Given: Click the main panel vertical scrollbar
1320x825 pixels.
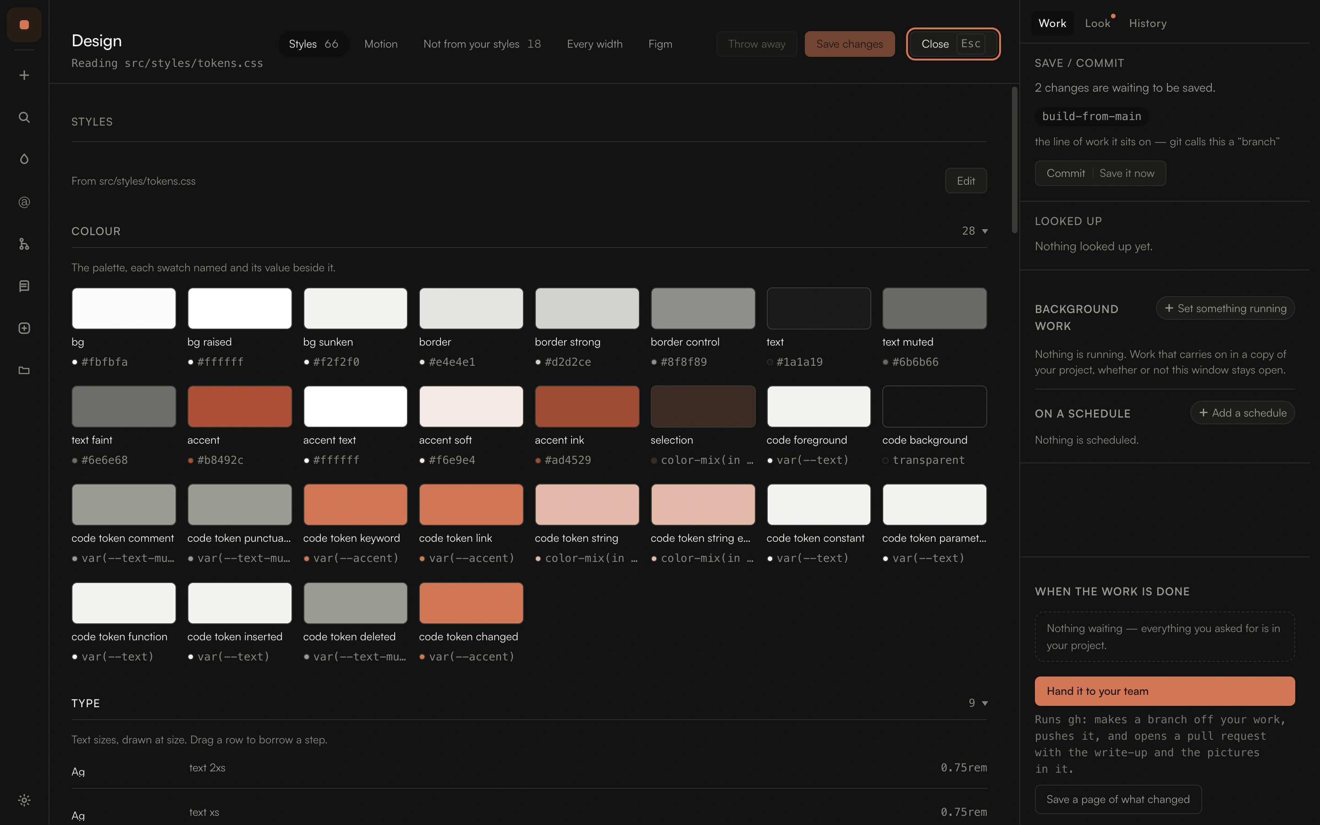Looking at the screenshot, I should click(x=1015, y=160).
